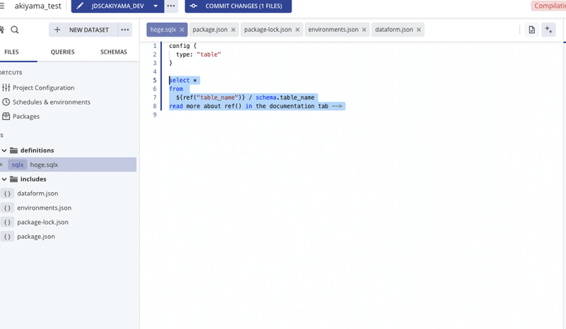Viewport: 566px width, 329px height.
Task: Close the hoge.sqlx editor tab
Action: (182, 30)
